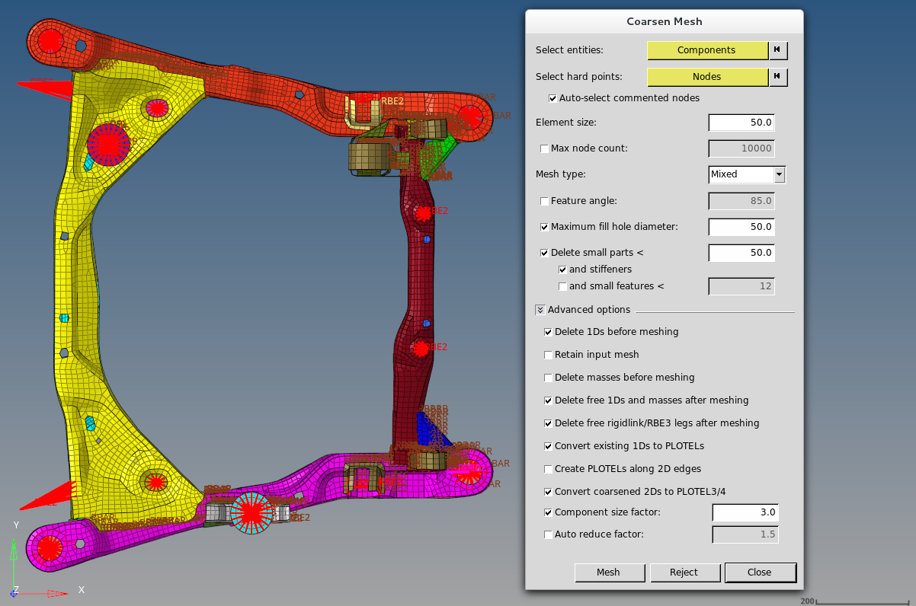The width and height of the screenshot is (916, 606).
Task: Open the Nodes hard points selector
Action: [x=706, y=77]
